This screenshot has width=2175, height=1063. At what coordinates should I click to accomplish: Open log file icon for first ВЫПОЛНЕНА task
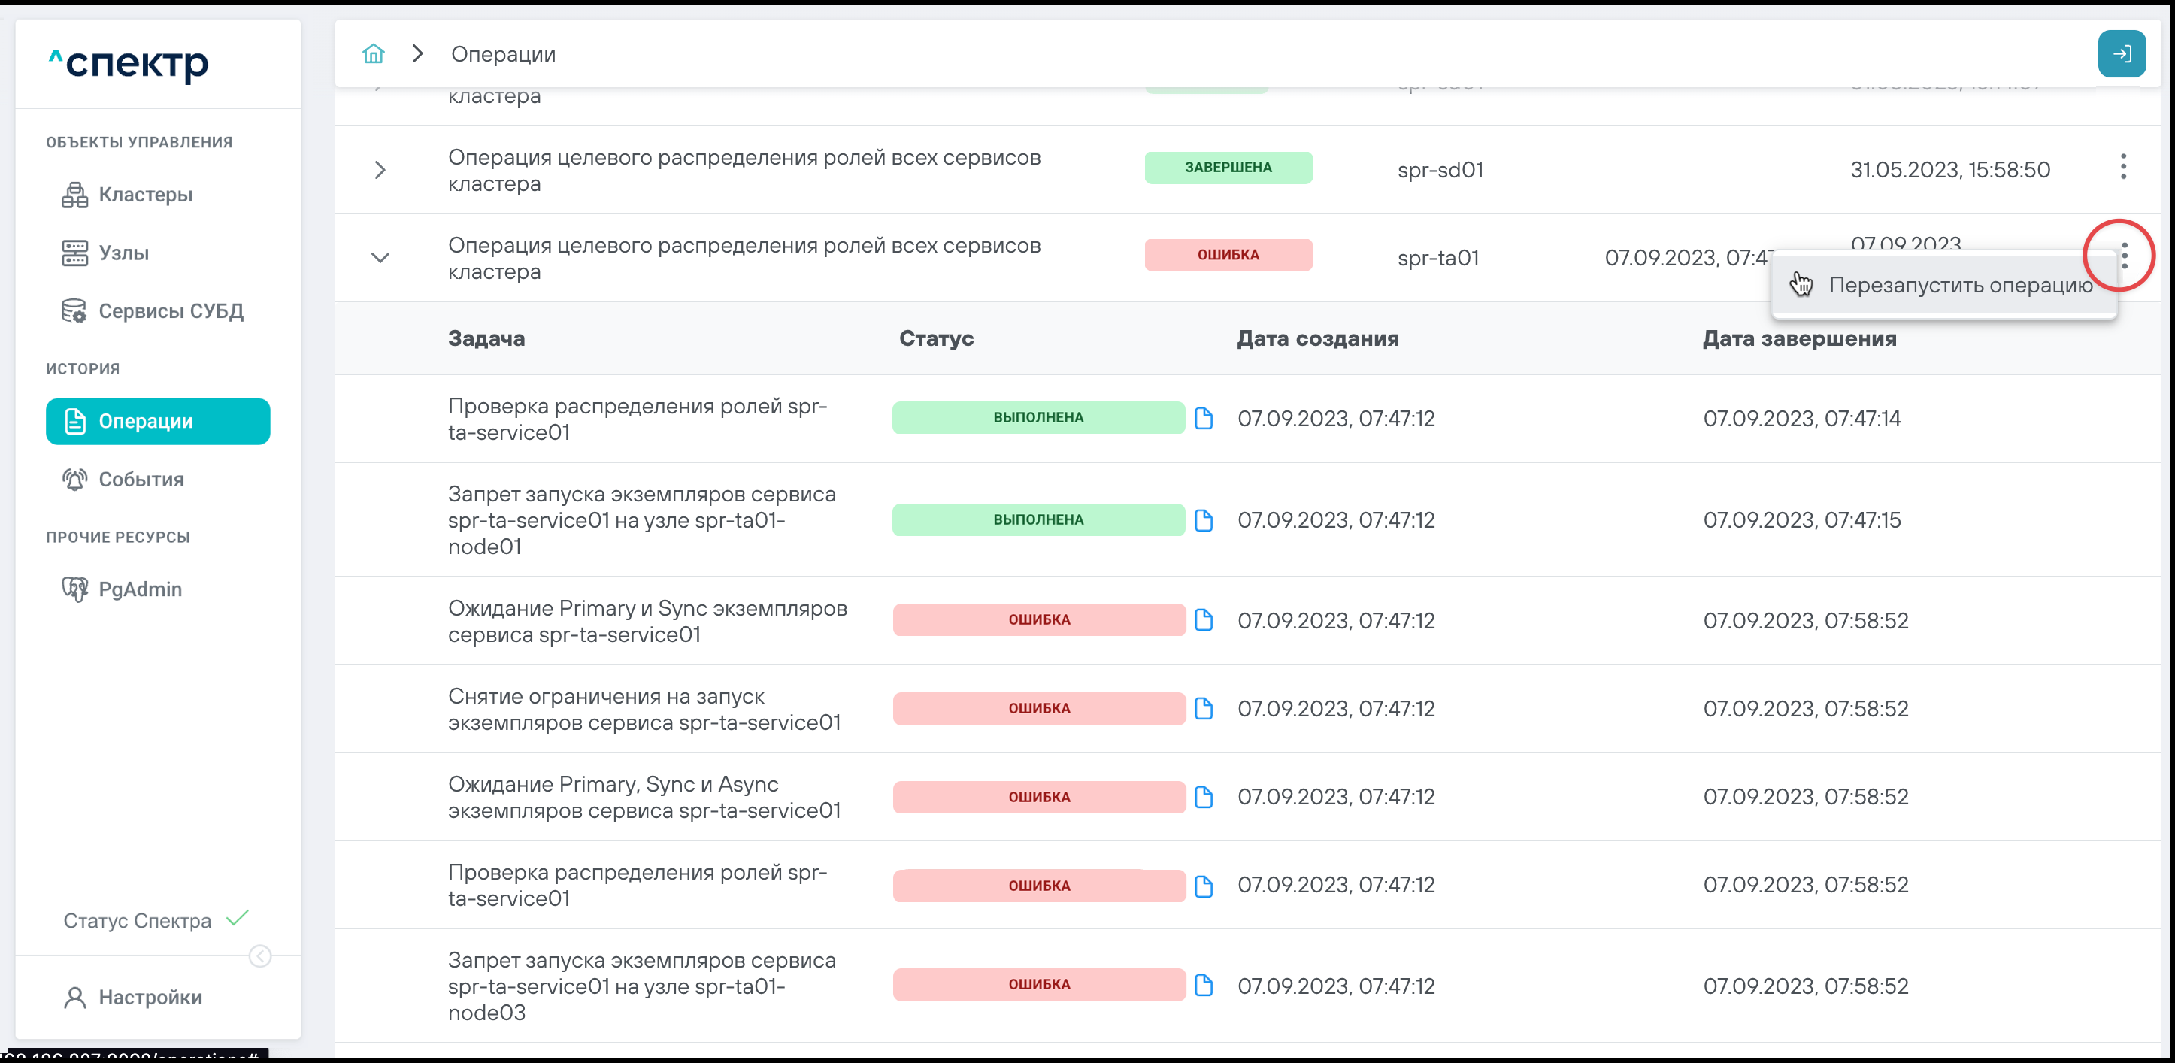[x=1204, y=418]
